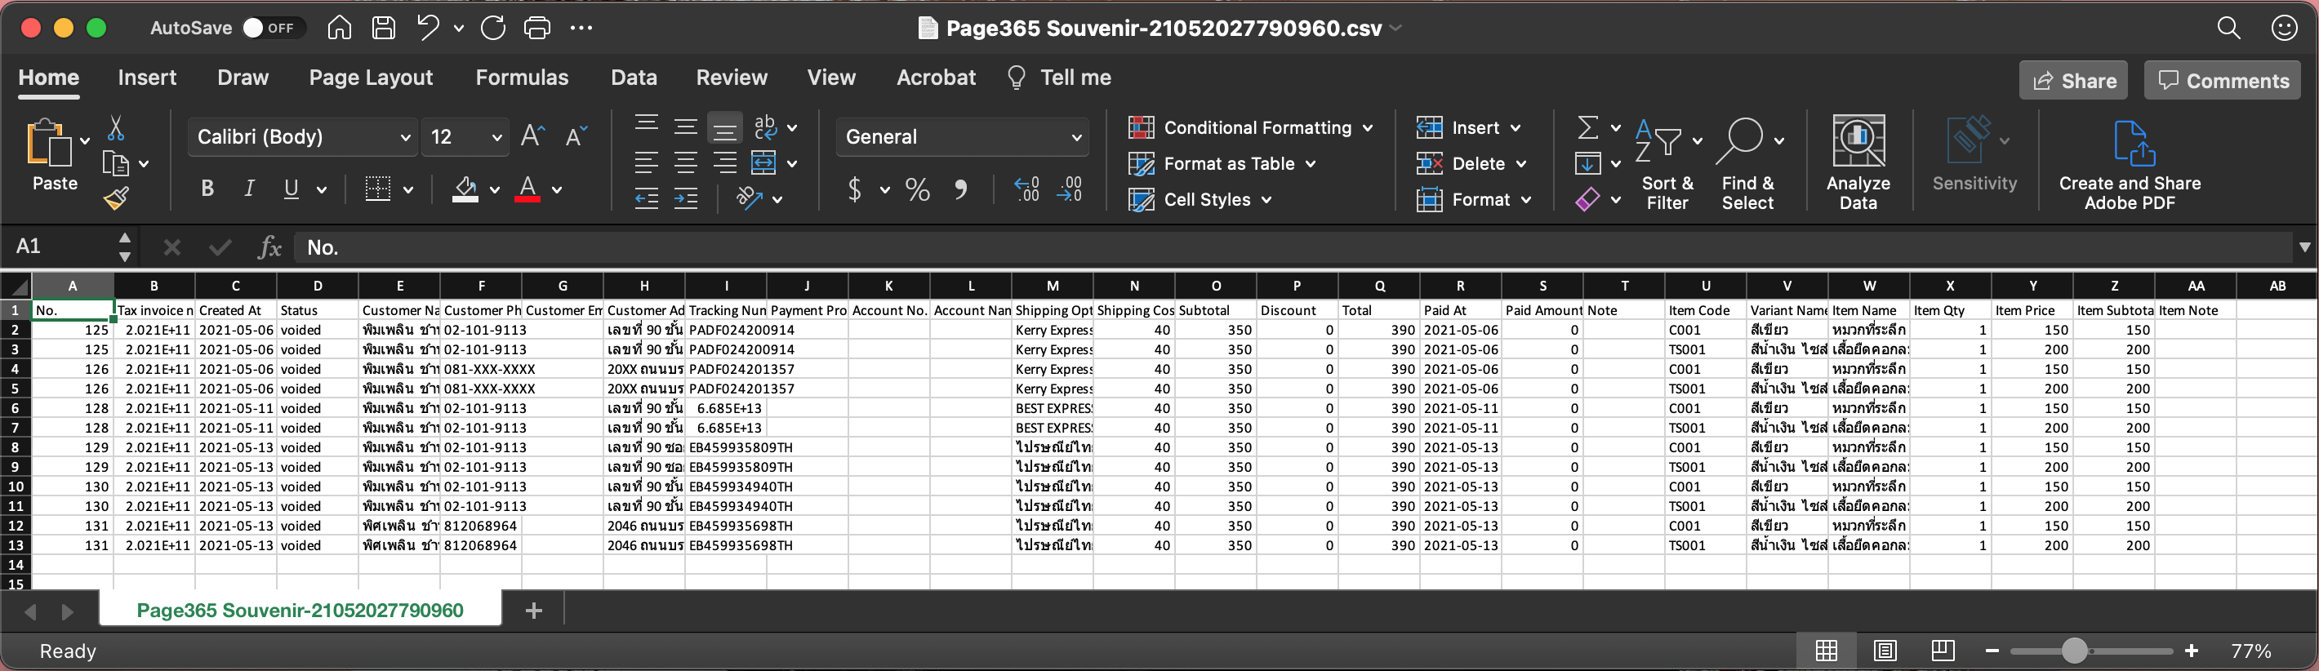Toggle Bold formatting
The width and height of the screenshot is (2319, 671).
click(207, 188)
